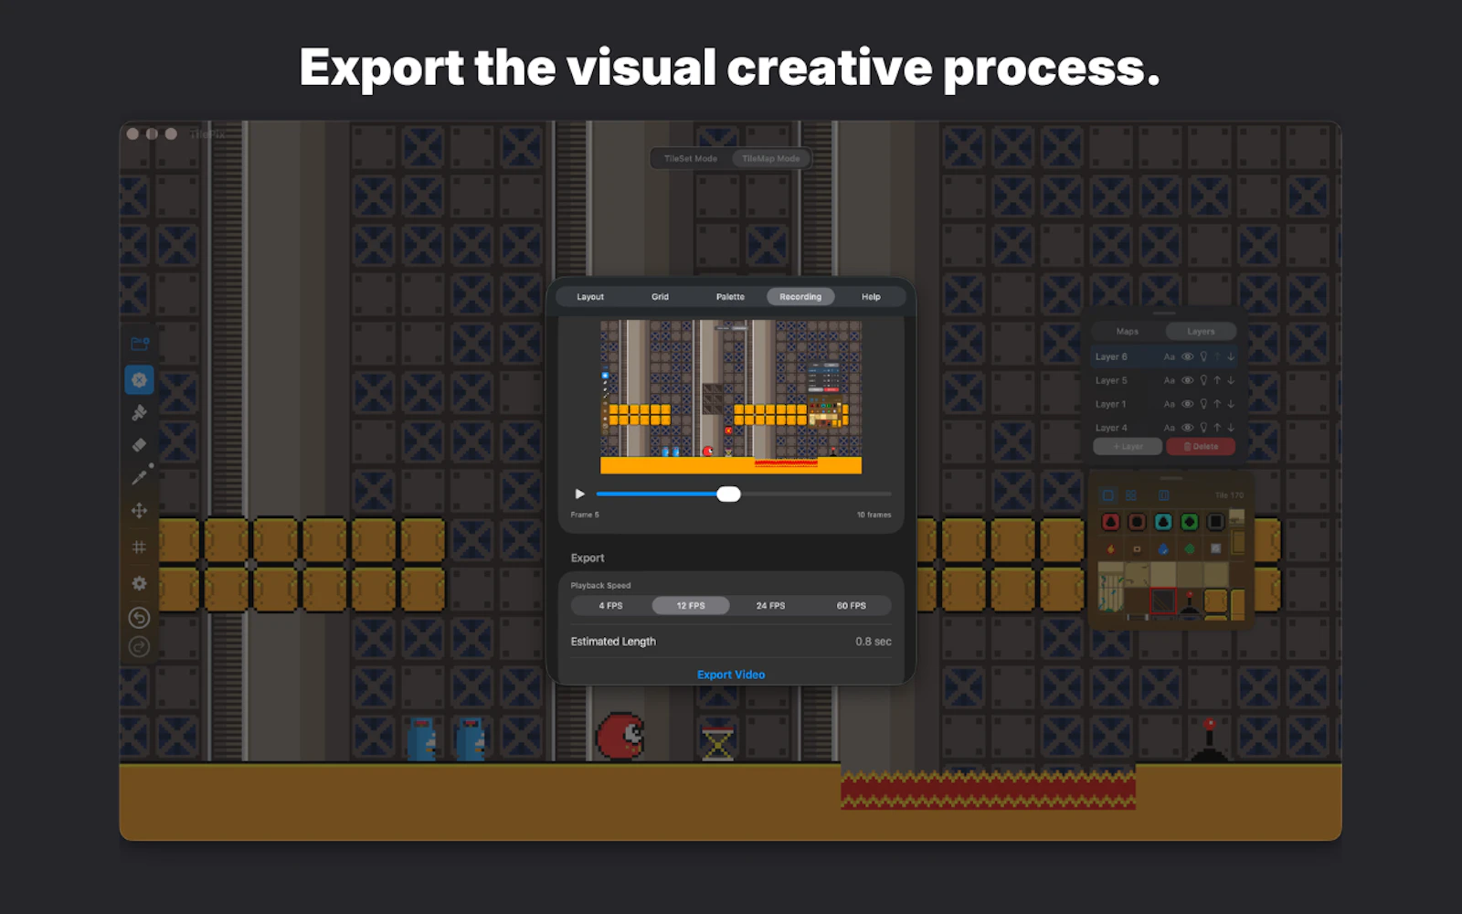The width and height of the screenshot is (1462, 914).
Task: Select the Recording tab
Action: tap(800, 297)
